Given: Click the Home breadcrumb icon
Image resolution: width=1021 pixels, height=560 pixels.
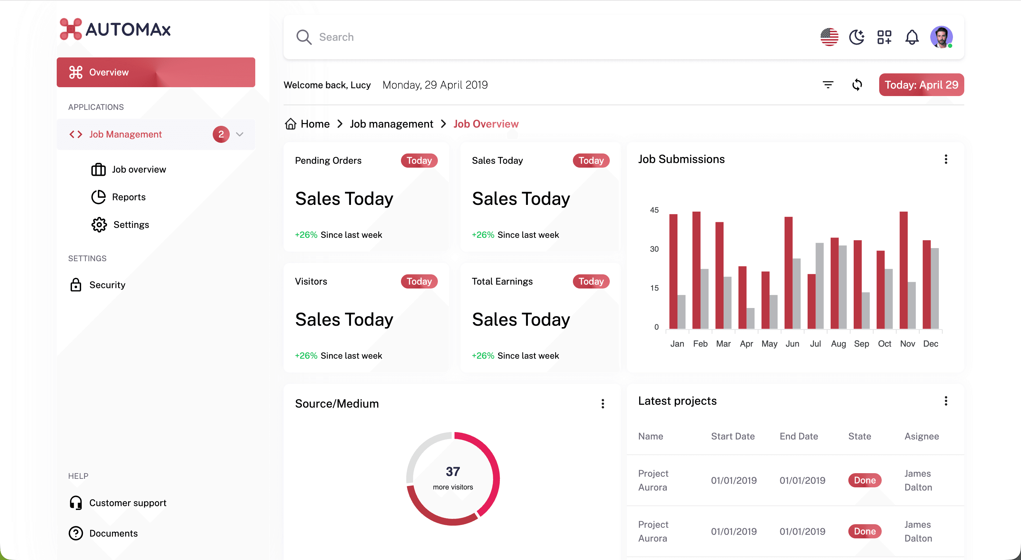Looking at the screenshot, I should (x=291, y=124).
